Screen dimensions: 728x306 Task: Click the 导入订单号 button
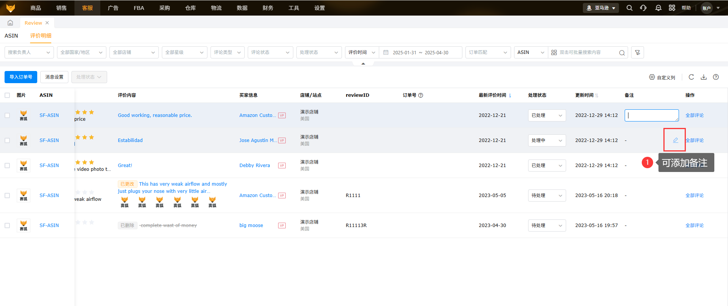(x=21, y=77)
